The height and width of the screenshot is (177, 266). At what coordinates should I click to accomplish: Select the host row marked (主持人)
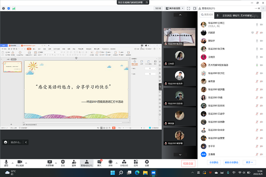(232, 25)
